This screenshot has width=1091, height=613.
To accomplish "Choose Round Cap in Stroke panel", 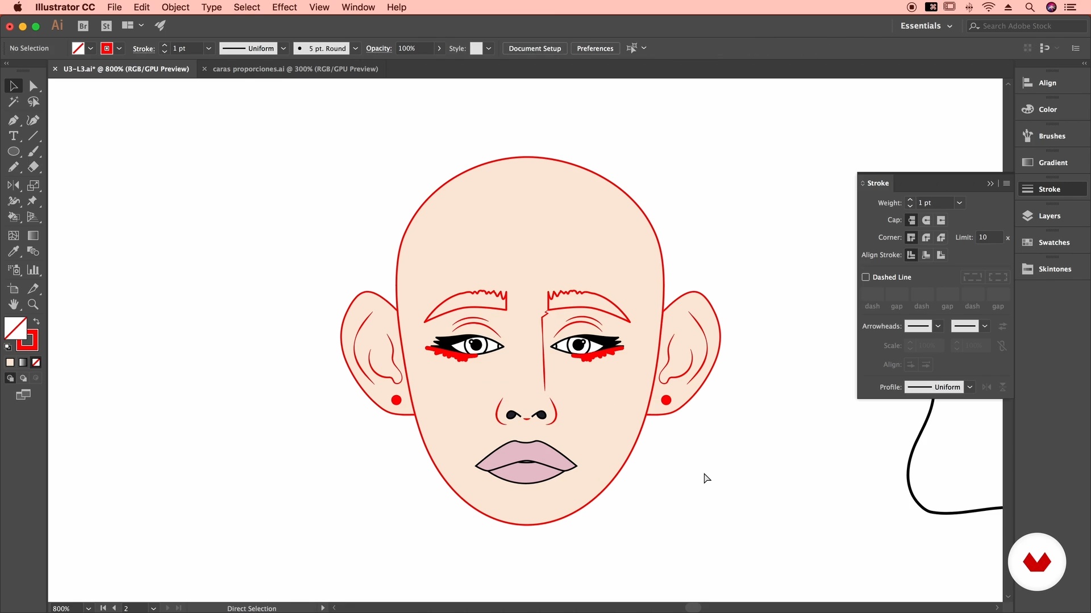I will pos(926,220).
